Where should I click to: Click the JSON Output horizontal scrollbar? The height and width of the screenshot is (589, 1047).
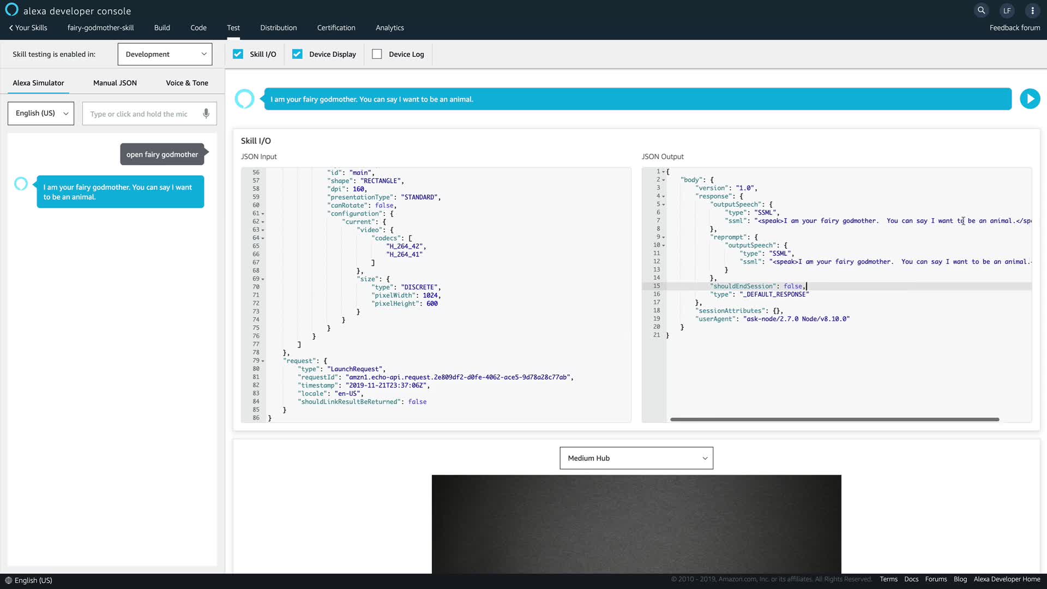coord(834,419)
